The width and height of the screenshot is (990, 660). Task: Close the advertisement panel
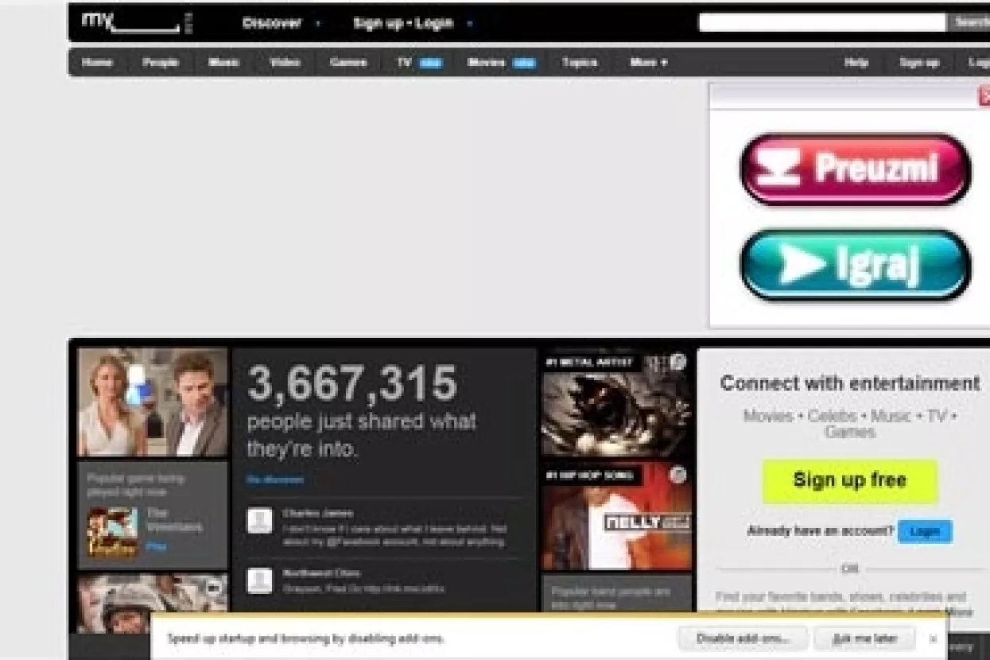[x=984, y=96]
